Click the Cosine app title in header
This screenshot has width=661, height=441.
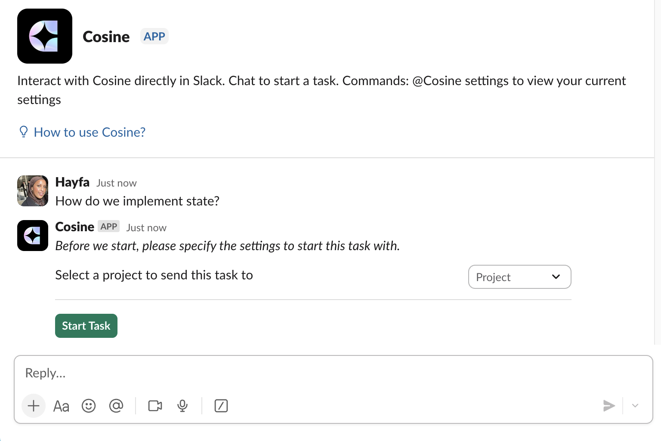(106, 37)
